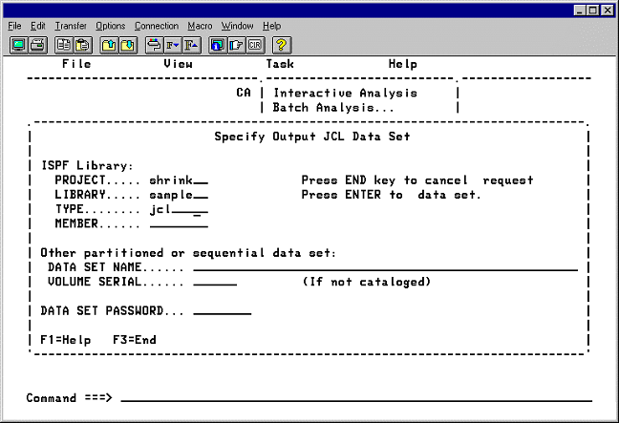The image size is (619, 423).
Task: Choose Interactive Analysis in the Task pulldown
Action: [345, 94]
